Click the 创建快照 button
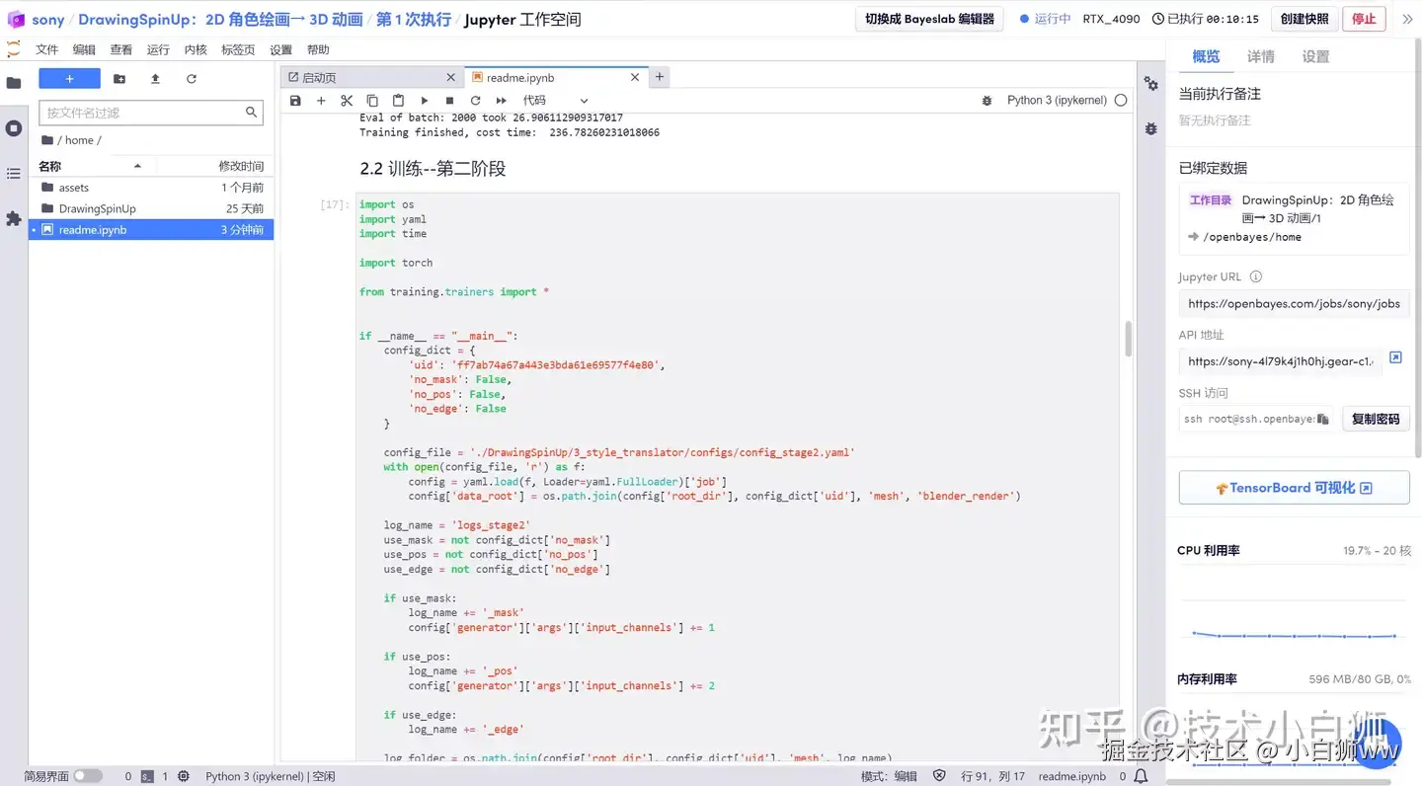The height and width of the screenshot is (786, 1422). 1304,19
